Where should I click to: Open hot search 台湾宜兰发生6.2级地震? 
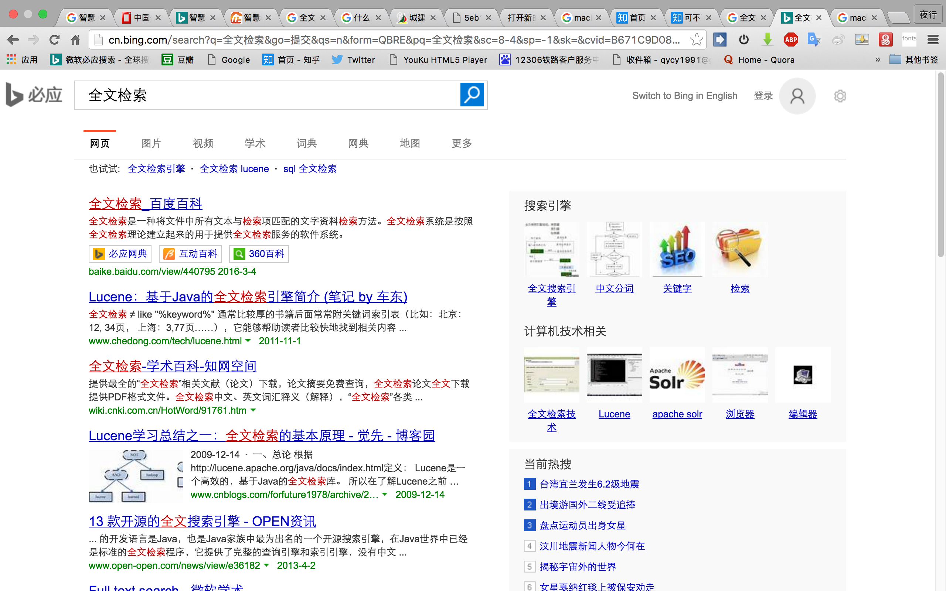click(589, 484)
